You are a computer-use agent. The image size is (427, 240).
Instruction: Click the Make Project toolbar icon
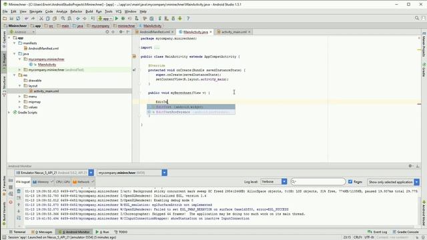pos(93,19)
